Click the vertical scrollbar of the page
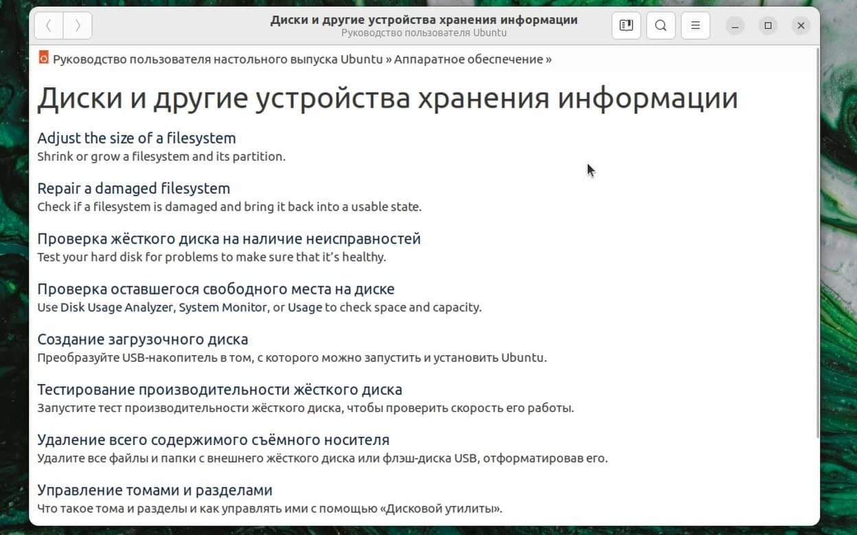 [x=816, y=243]
